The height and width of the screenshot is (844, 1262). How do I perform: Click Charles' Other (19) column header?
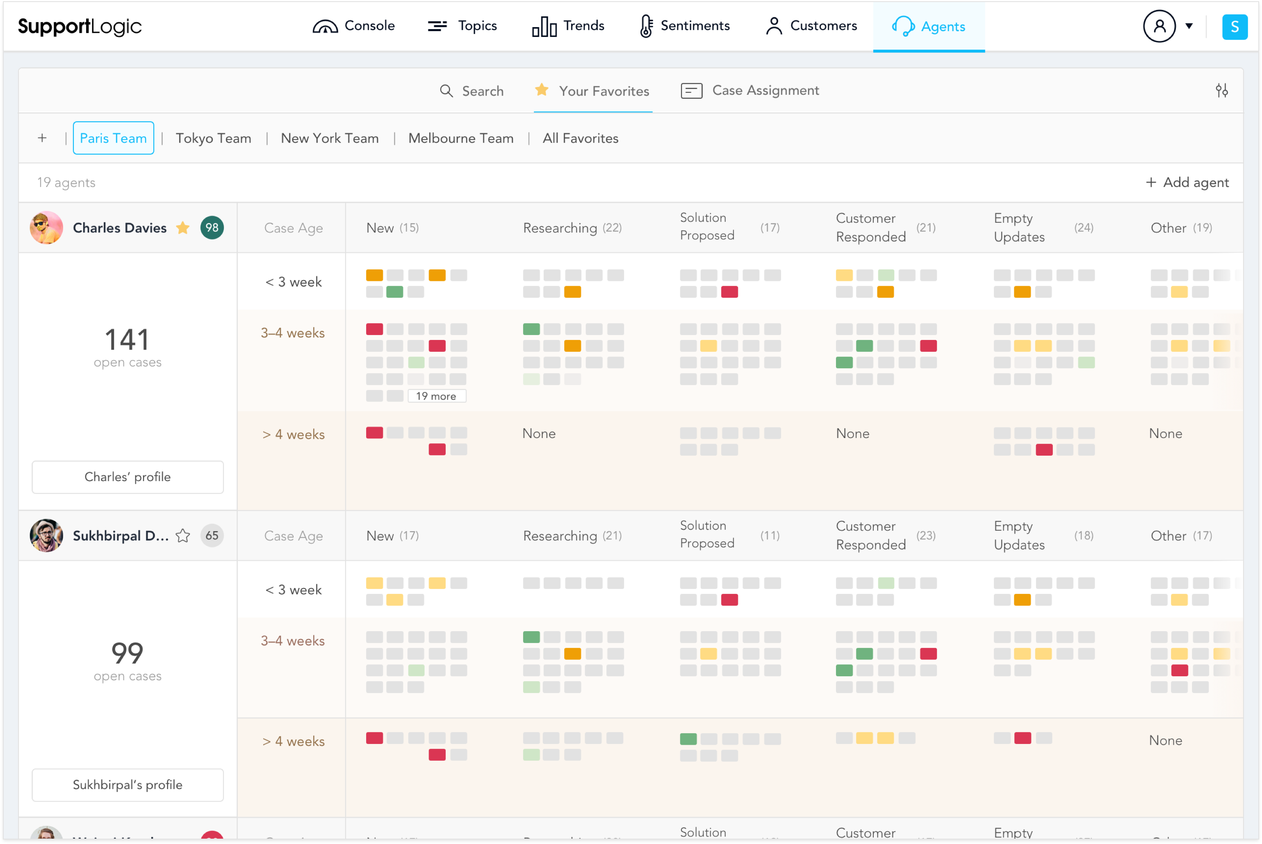click(x=1181, y=228)
